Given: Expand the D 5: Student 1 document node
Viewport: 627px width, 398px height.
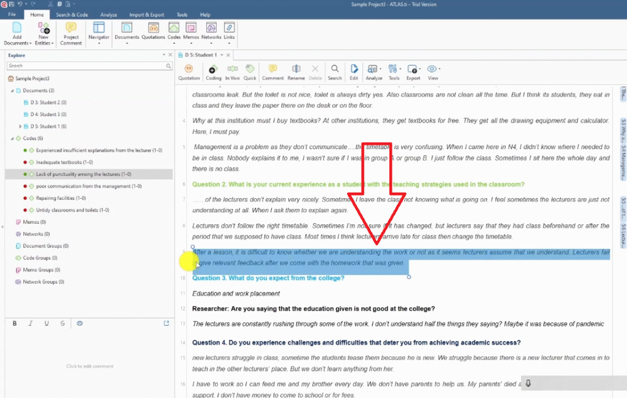Looking at the screenshot, I should point(20,126).
